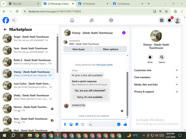Mute this conversation bell icon
The width and height of the screenshot is (186, 139).
click(x=150, y=57)
